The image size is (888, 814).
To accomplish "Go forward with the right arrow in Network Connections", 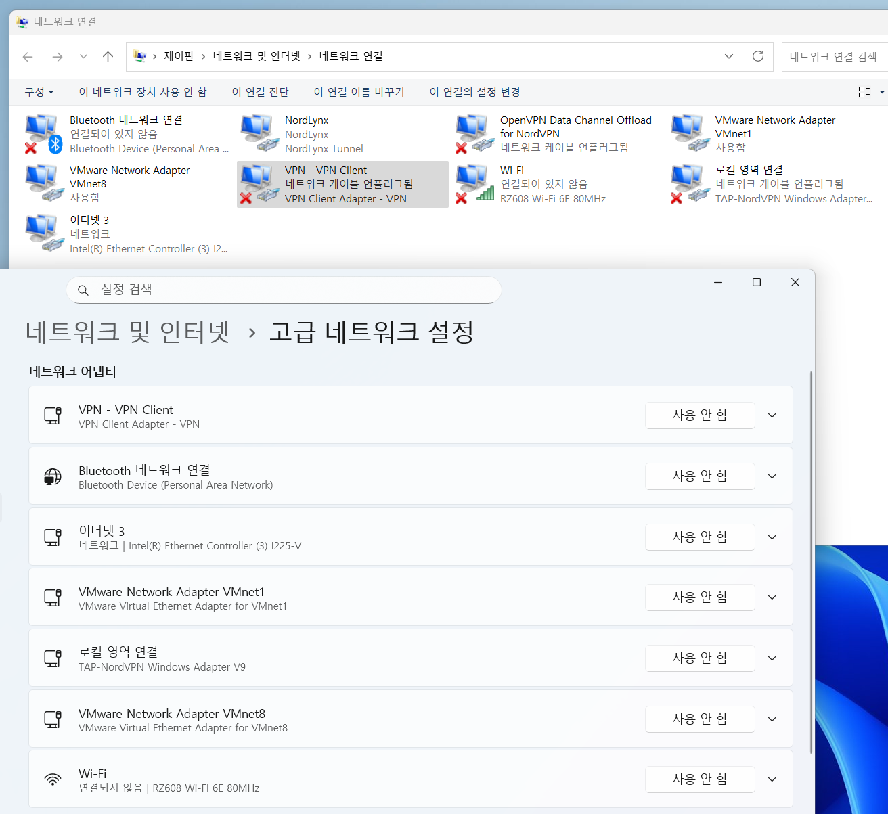I will [58, 57].
